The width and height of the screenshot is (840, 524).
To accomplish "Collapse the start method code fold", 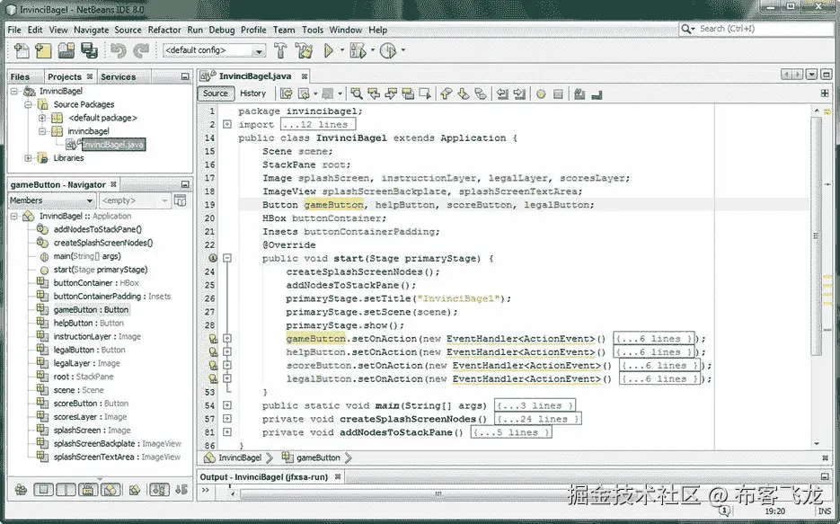I will pyautogui.click(x=227, y=258).
